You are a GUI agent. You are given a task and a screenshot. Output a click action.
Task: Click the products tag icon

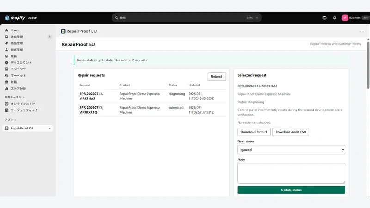click(x=6, y=43)
